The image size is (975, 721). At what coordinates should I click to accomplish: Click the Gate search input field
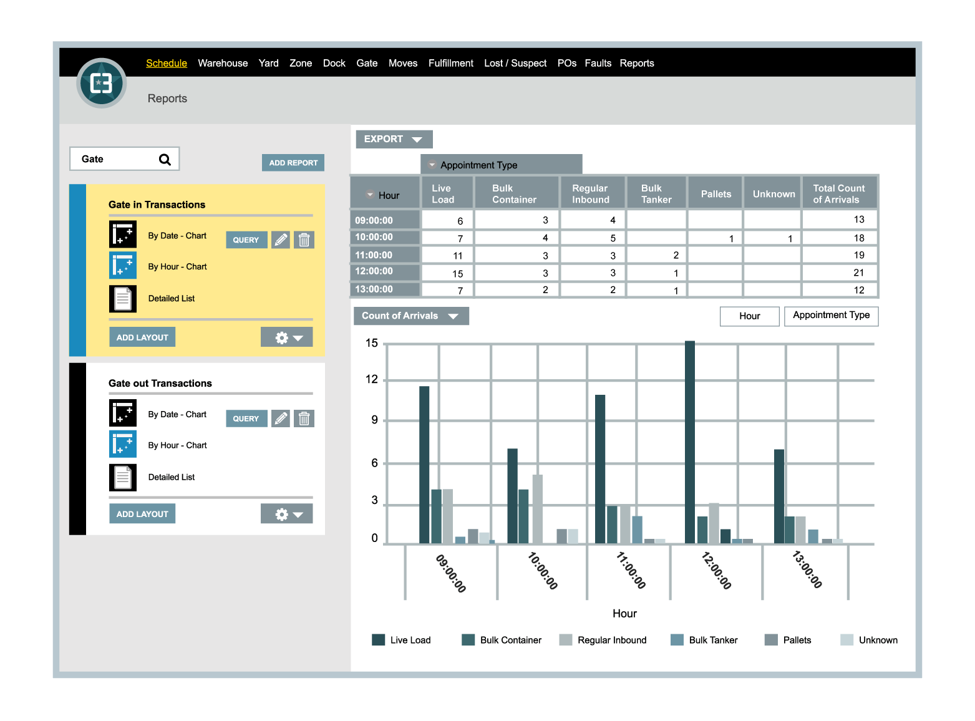(x=125, y=159)
